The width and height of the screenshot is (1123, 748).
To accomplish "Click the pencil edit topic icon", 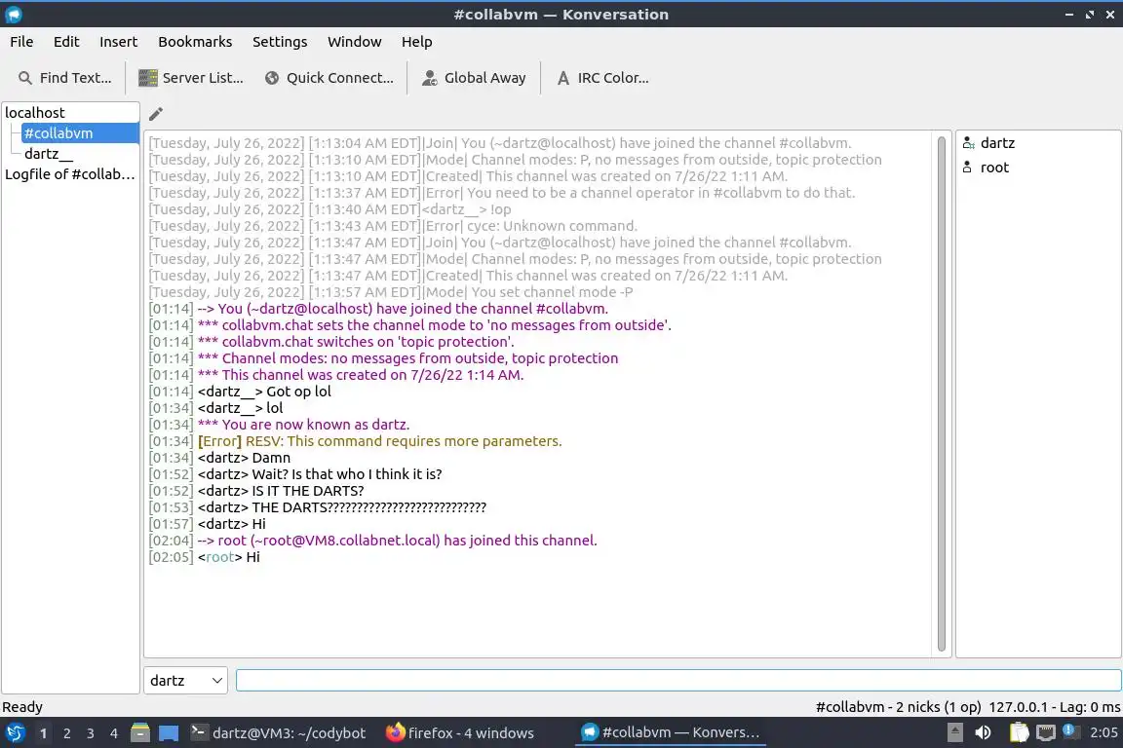I will coord(155,113).
